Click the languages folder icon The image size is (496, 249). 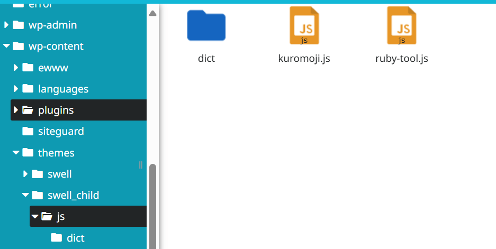coord(28,89)
